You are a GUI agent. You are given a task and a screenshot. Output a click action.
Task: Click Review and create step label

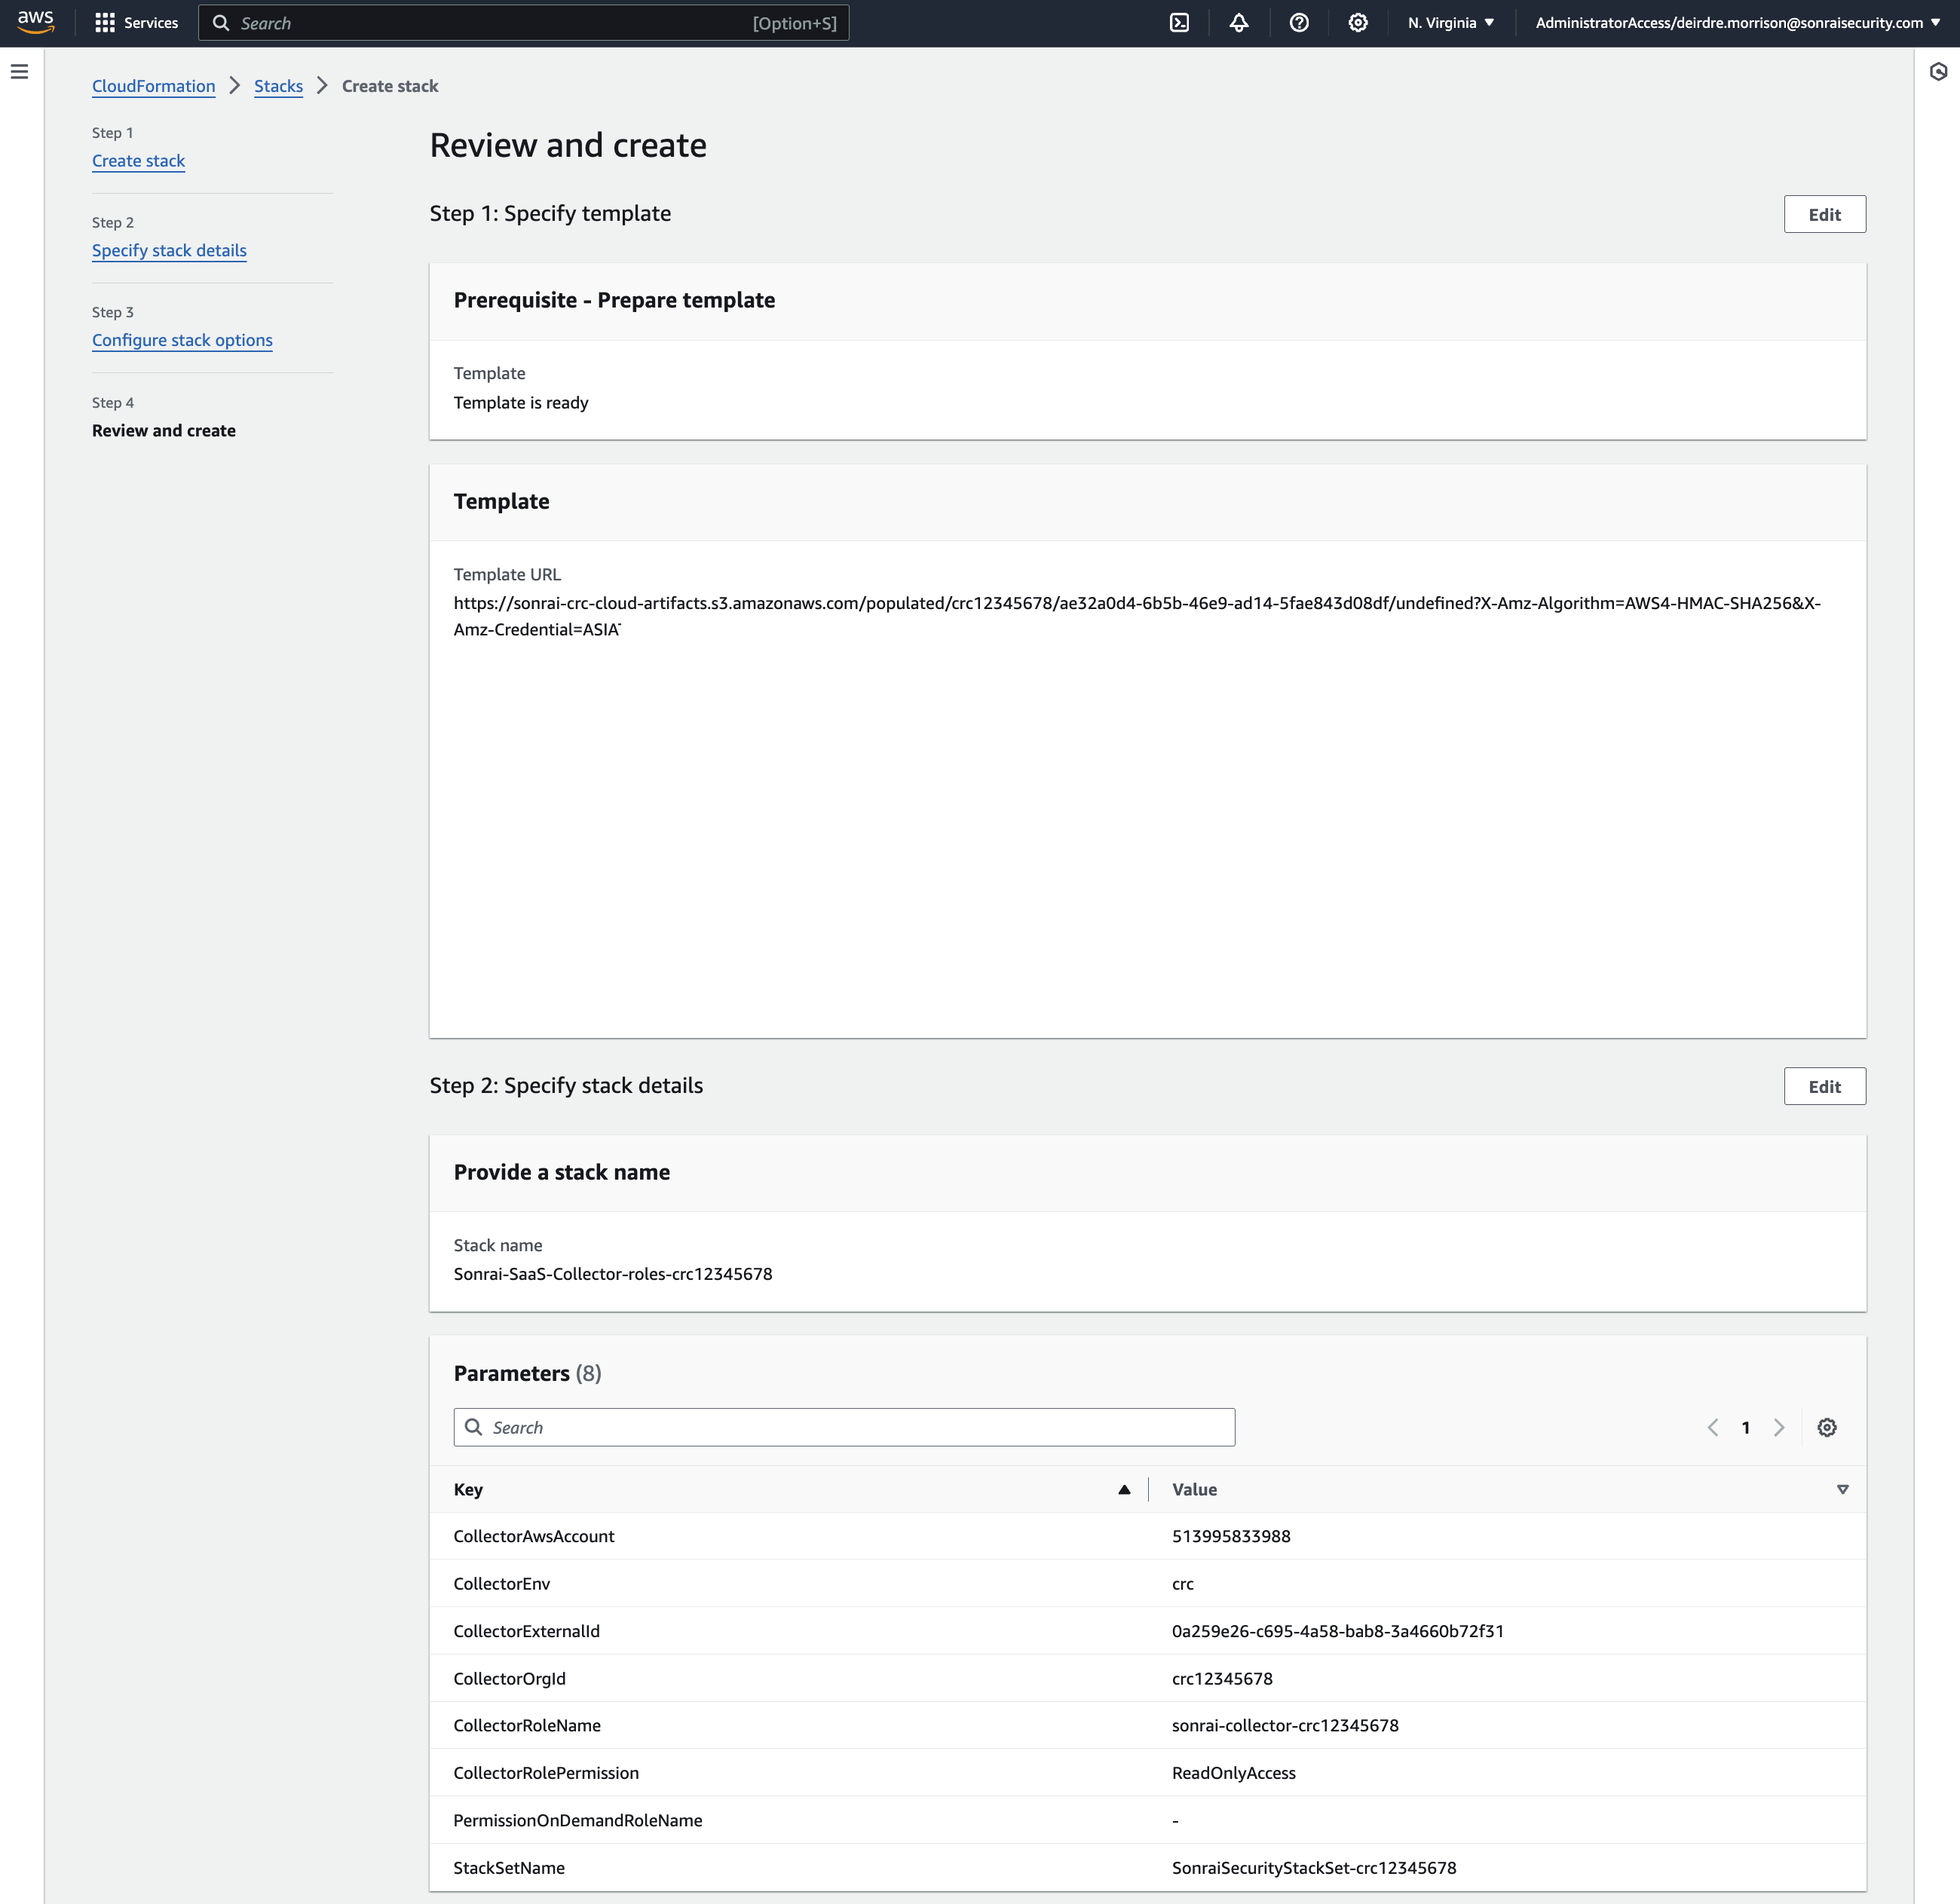[x=164, y=430]
